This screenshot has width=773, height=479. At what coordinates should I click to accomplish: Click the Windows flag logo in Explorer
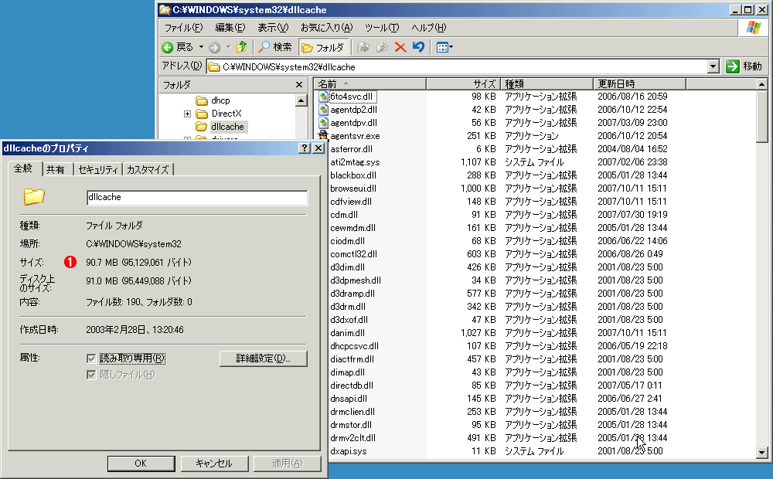[x=753, y=28]
